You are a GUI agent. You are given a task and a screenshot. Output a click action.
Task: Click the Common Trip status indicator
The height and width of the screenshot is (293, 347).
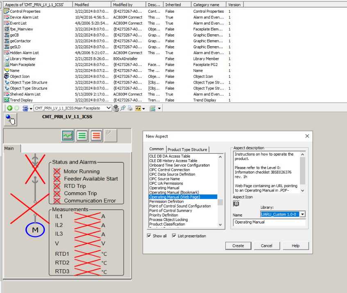[57, 193]
